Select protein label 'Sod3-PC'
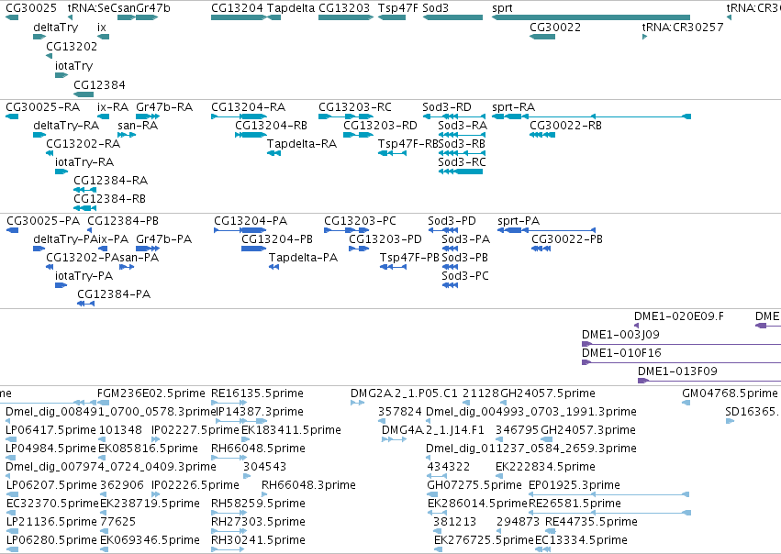This screenshot has height=554, width=781. 465,276
